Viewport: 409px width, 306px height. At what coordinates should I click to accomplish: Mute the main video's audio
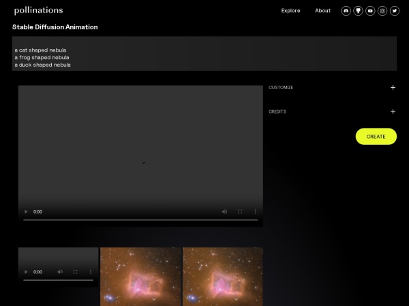(x=224, y=211)
